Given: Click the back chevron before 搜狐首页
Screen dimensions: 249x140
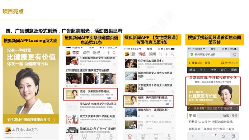Looking at the screenshot, I should 190,63.
